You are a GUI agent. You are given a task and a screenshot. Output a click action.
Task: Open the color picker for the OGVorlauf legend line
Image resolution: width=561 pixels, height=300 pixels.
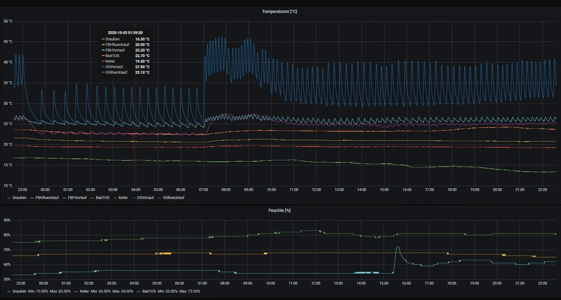(x=134, y=198)
